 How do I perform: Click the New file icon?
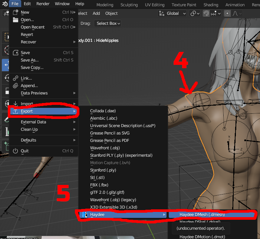pos(16,12)
